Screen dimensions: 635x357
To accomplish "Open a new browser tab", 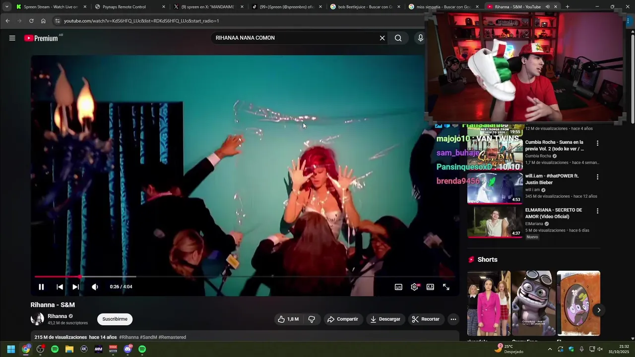I will (x=567, y=7).
